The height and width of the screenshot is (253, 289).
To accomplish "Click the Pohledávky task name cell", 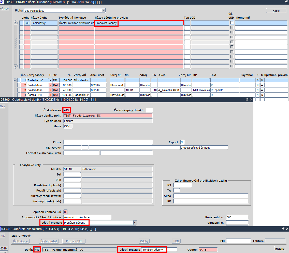I will (x=44, y=23).
